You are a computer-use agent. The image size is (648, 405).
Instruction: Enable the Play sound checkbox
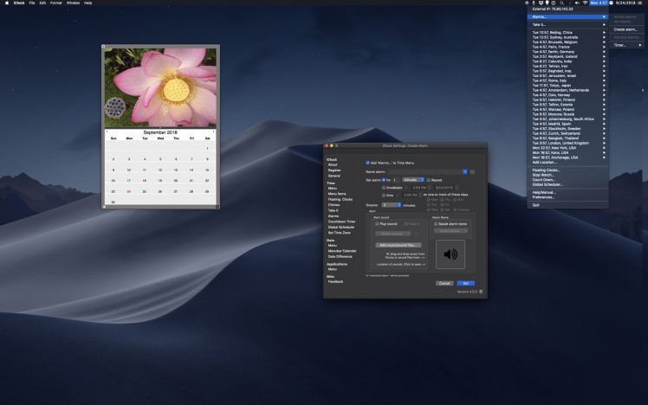[x=378, y=223]
